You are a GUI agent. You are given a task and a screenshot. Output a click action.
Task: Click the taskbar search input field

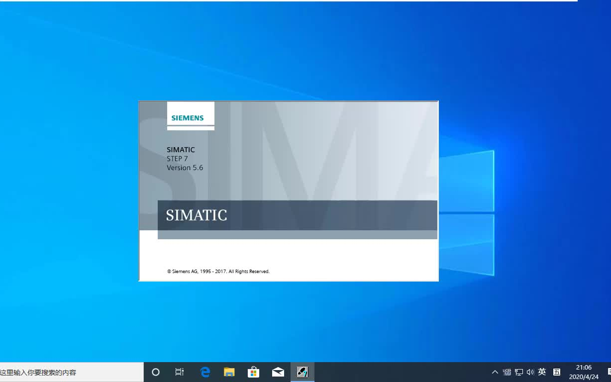pyautogui.click(x=70, y=372)
